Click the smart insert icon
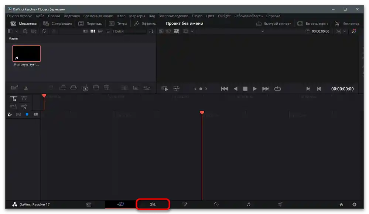Viewport: 369px width, 214px height. point(51,88)
